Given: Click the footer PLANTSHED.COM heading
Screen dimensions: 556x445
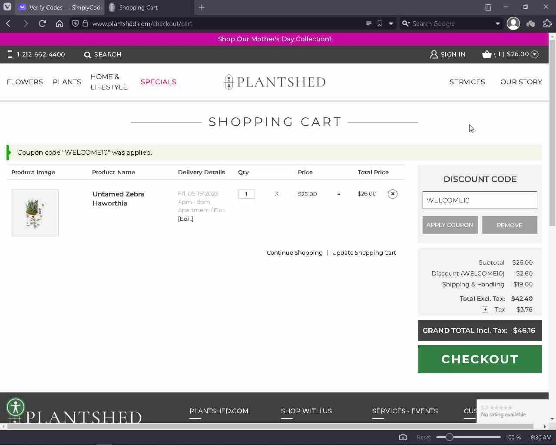Looking at the screenshot, I should pyautogui.click(x=219, y=411).
